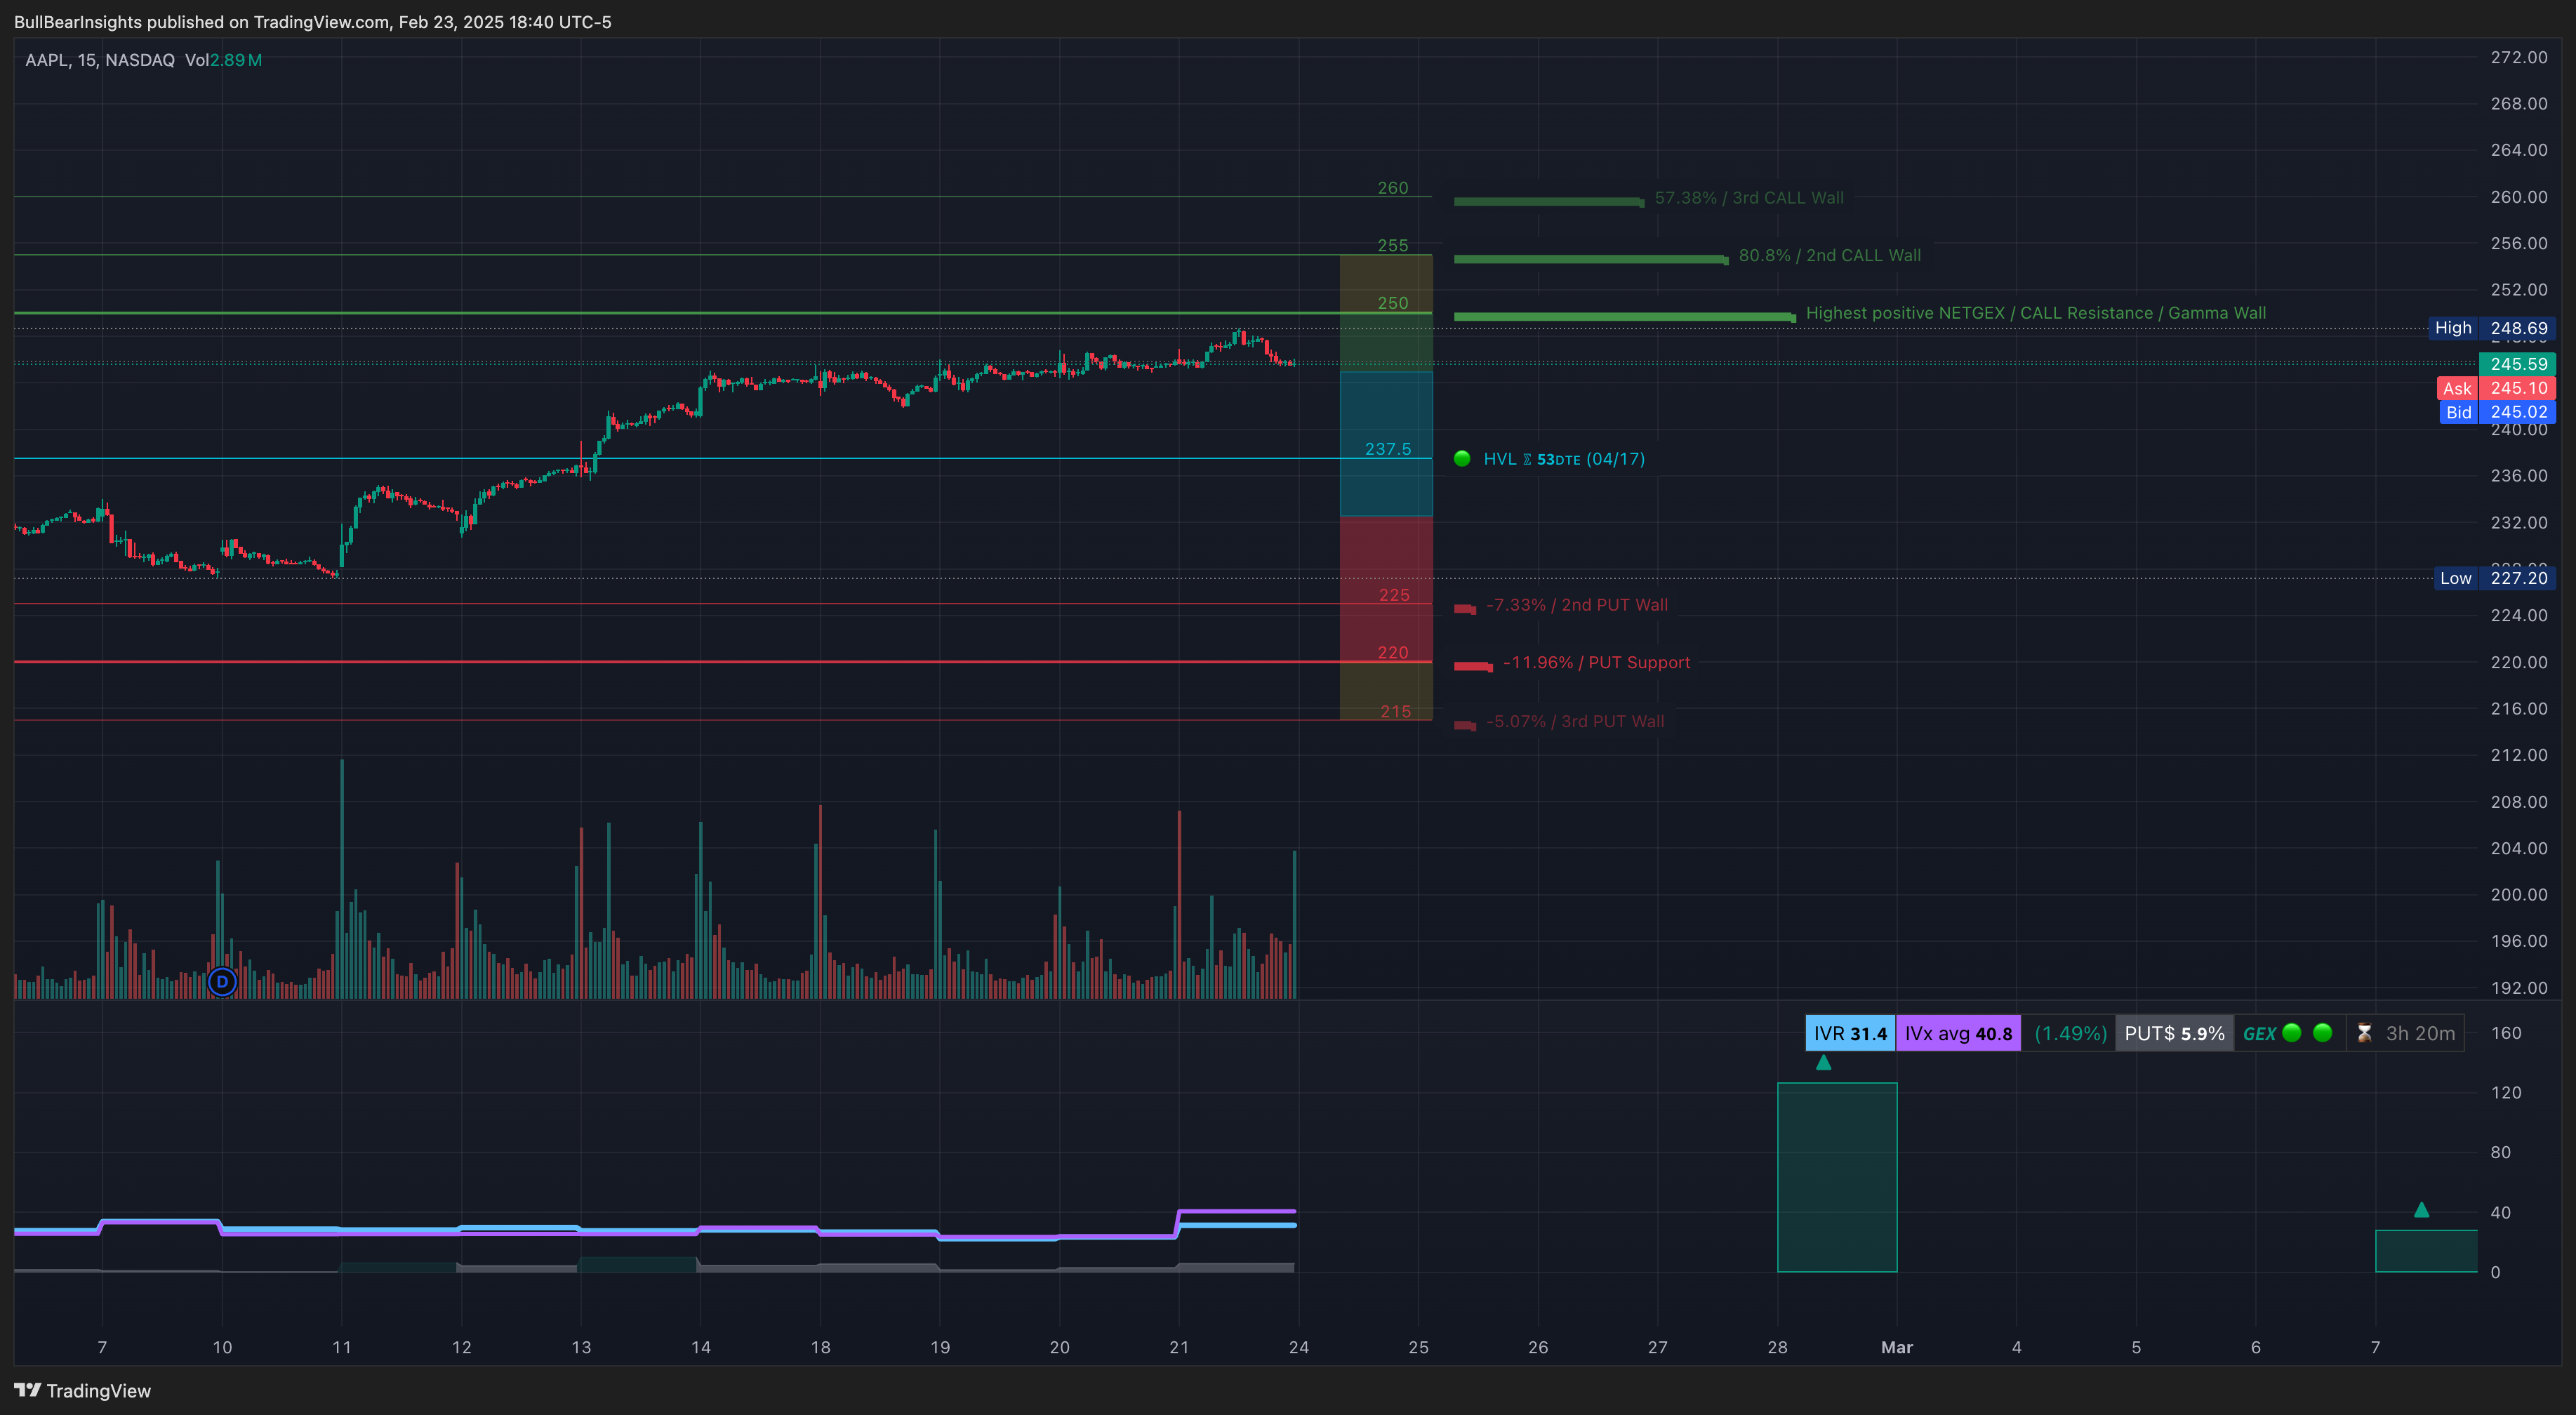Screen dimensions: 2576x1415
Task: Click the first green GEX indicator dot
Action: pos(2292,1033)
